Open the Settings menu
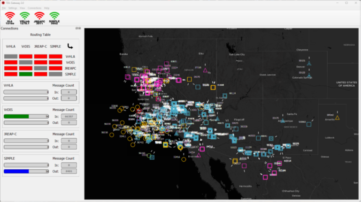361x202 pixels. (x=13, y=8)
